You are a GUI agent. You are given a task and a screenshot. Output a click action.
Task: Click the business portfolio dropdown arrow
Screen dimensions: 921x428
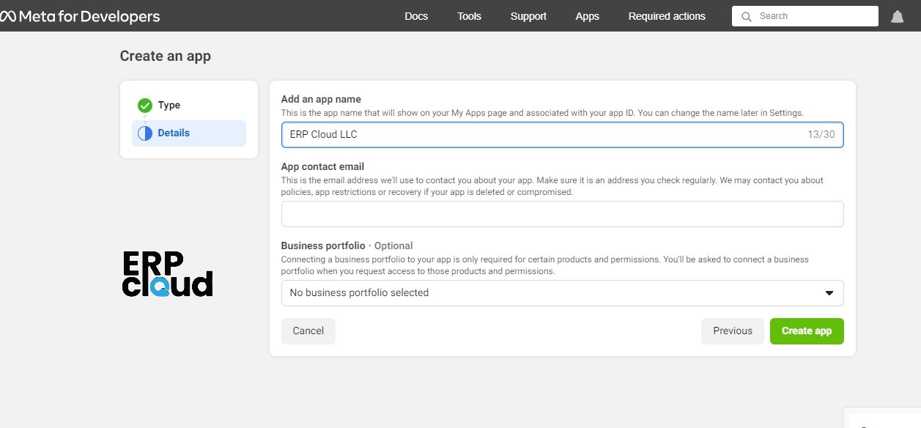(829, 293)
